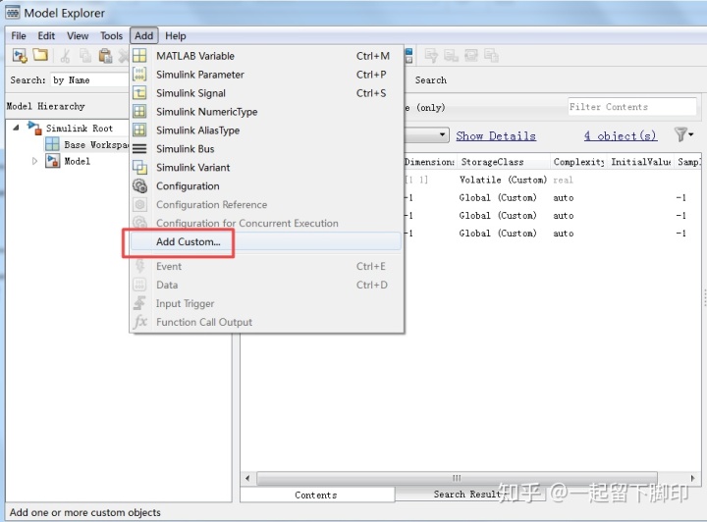Open the Edit menu
This screenshot has height=522, width=707.
(46, 35)
